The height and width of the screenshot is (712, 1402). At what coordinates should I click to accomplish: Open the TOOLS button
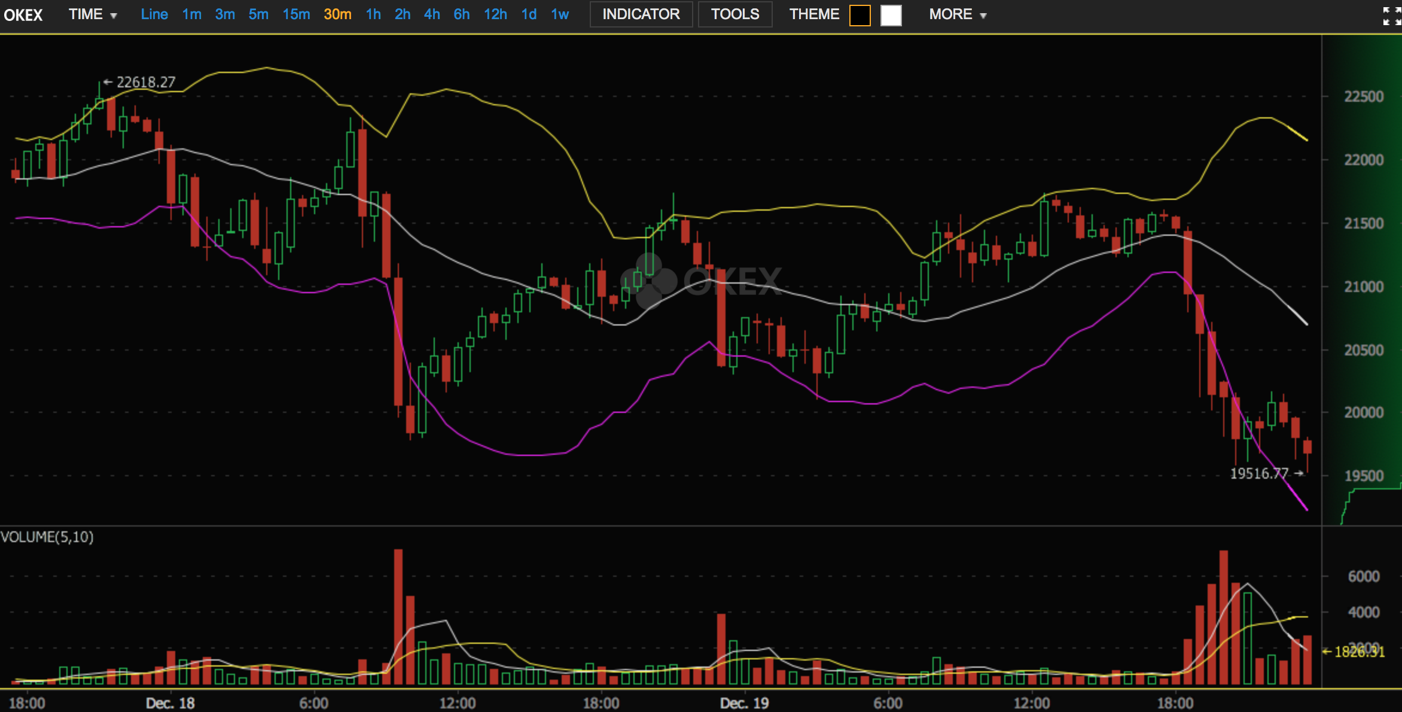[x=734, y=14]
